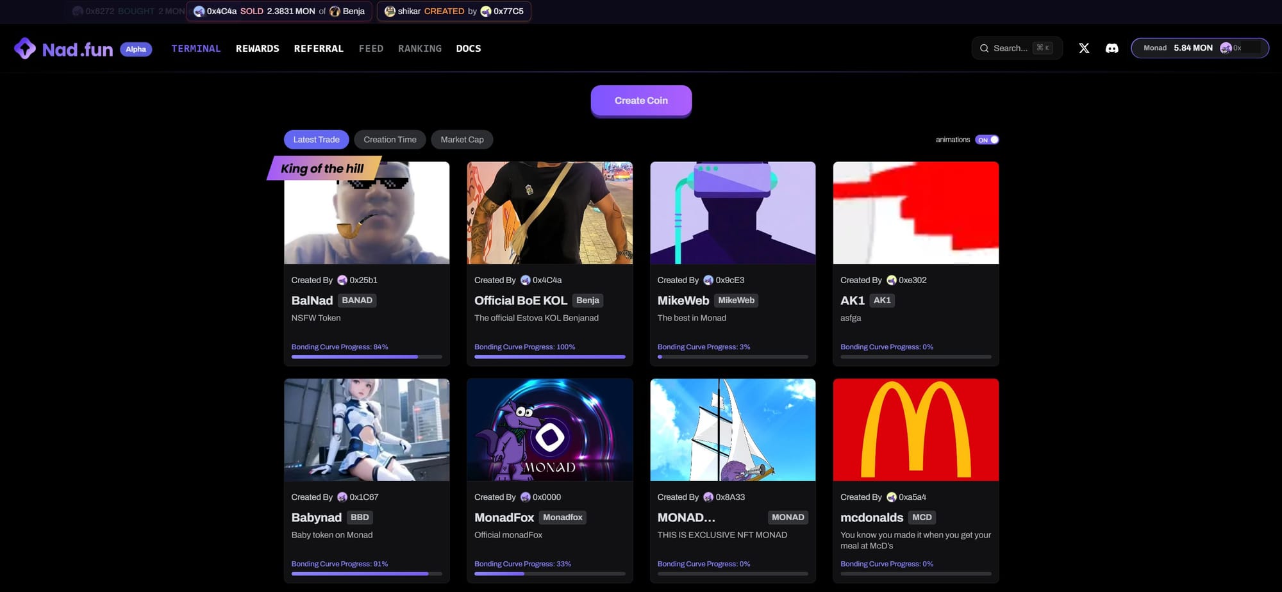Open the Official BoE KOL coin image
The image size is (1282, 592).
point(550,213)
